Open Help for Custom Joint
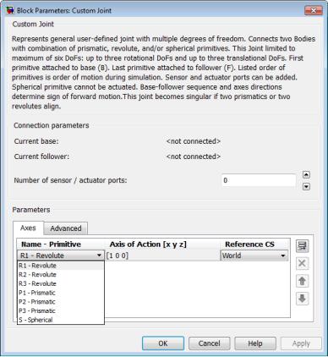This screenshot has height=357, width=328. 255,343
